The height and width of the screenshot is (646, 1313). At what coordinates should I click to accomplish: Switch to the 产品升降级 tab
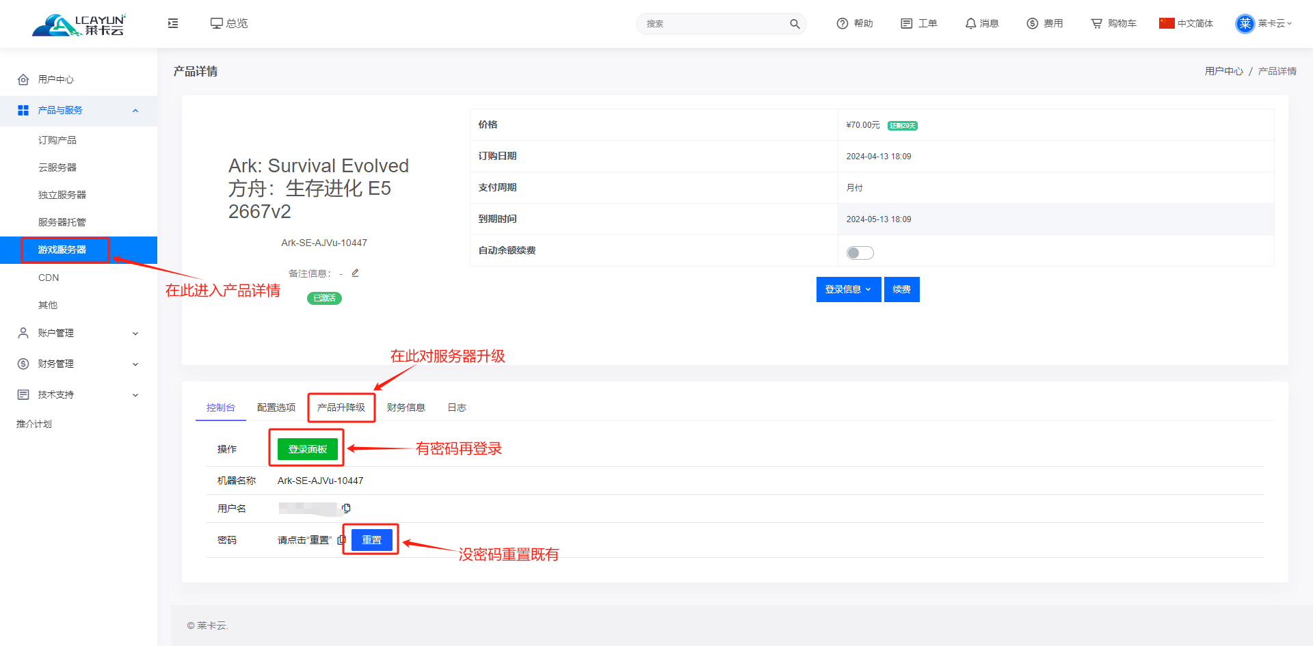point(341,407)
